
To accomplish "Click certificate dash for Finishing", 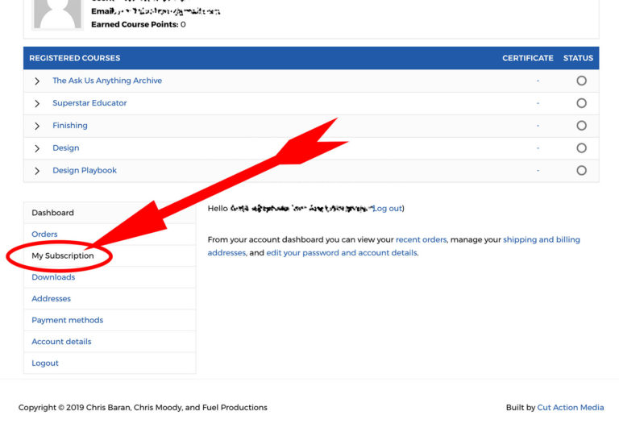I will tap(538, 126).
